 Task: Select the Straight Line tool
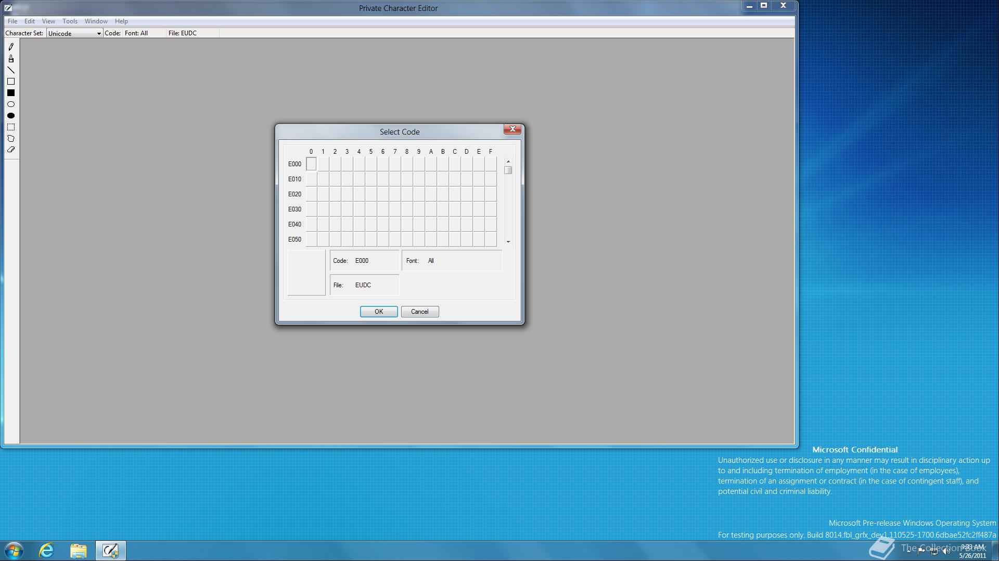pyautogui.click(x=11, y=70)
